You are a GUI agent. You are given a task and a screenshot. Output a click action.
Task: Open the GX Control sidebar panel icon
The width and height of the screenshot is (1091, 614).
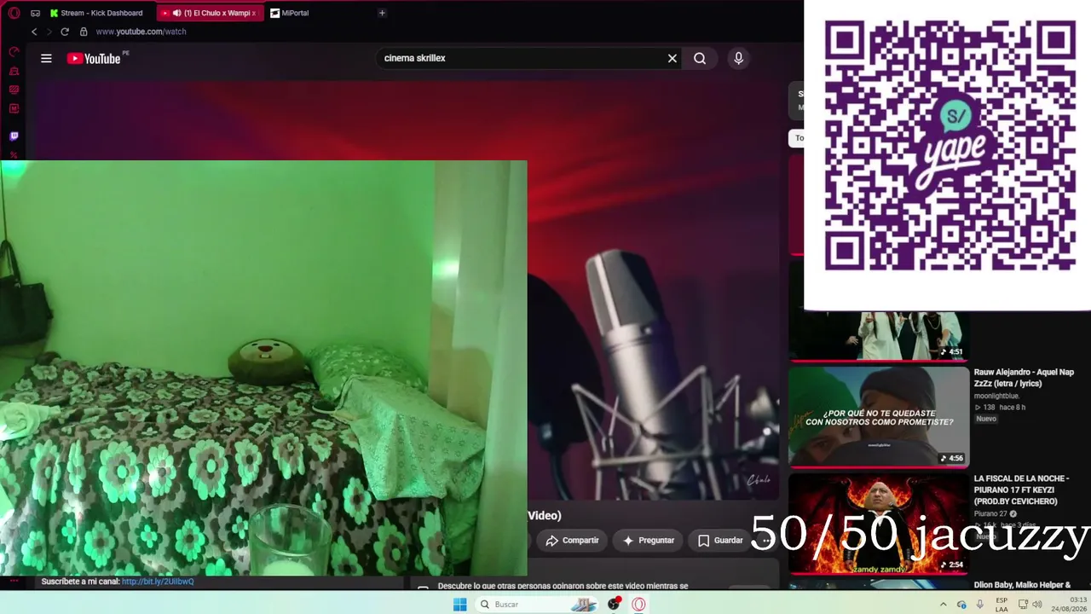point(14,90)
